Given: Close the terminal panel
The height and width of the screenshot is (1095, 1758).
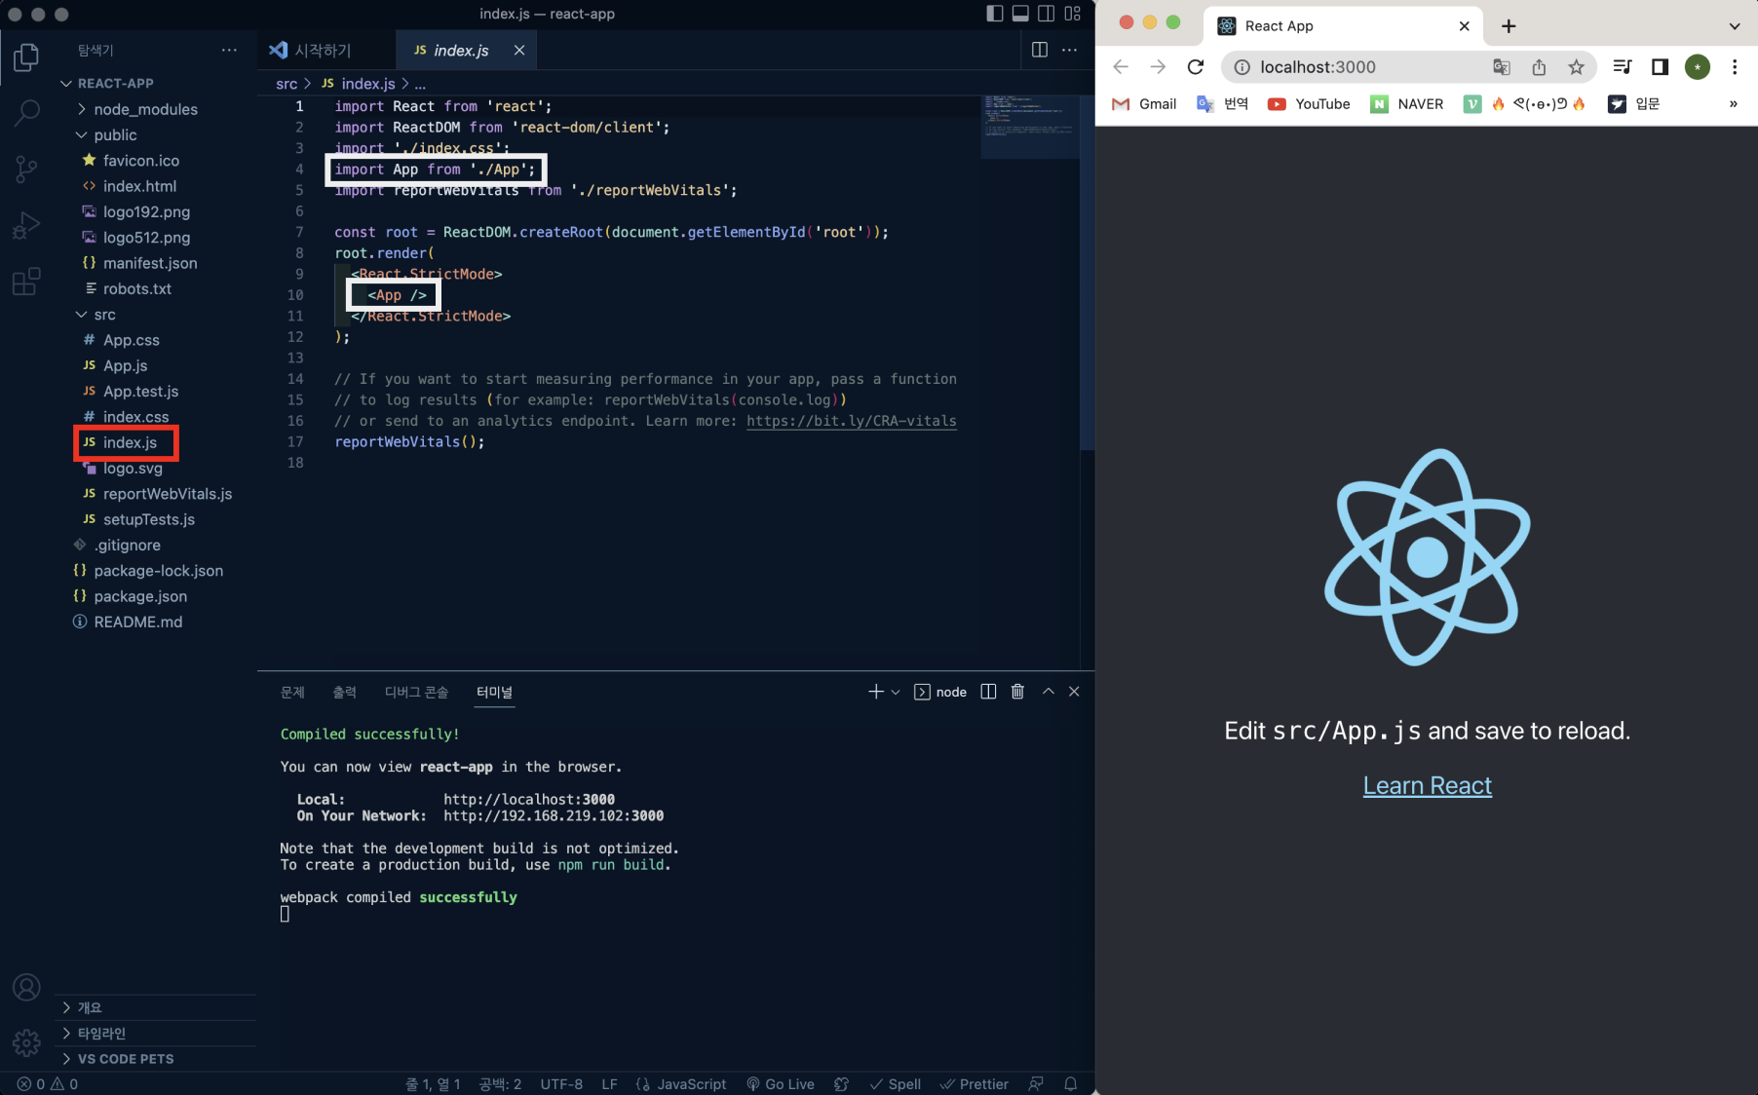Looking at the screenshot, I should point(1074,692).
